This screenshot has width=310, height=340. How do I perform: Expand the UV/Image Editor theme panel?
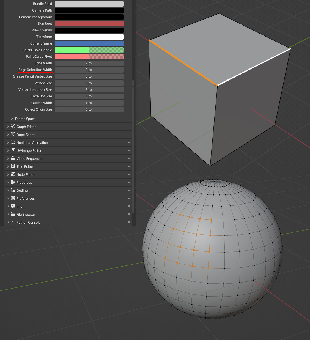(x=8, y=150)
